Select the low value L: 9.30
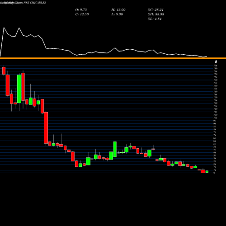The image size is (226, 226). 117,14
